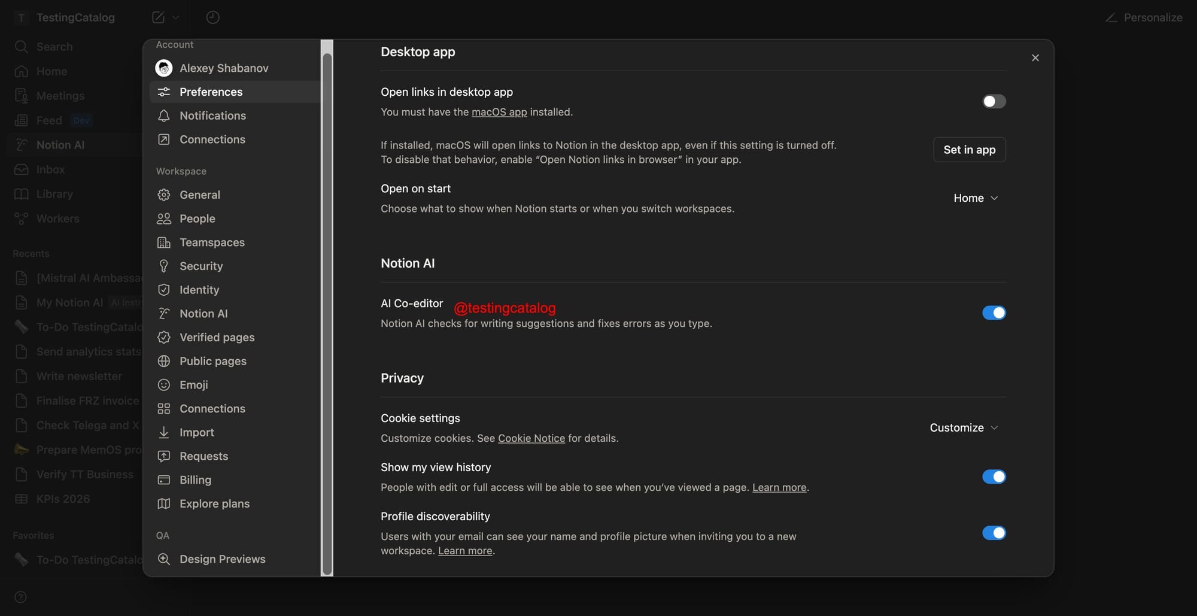
Task: Expand the Customize cookie settings dropdown
Action: (964, 428)
